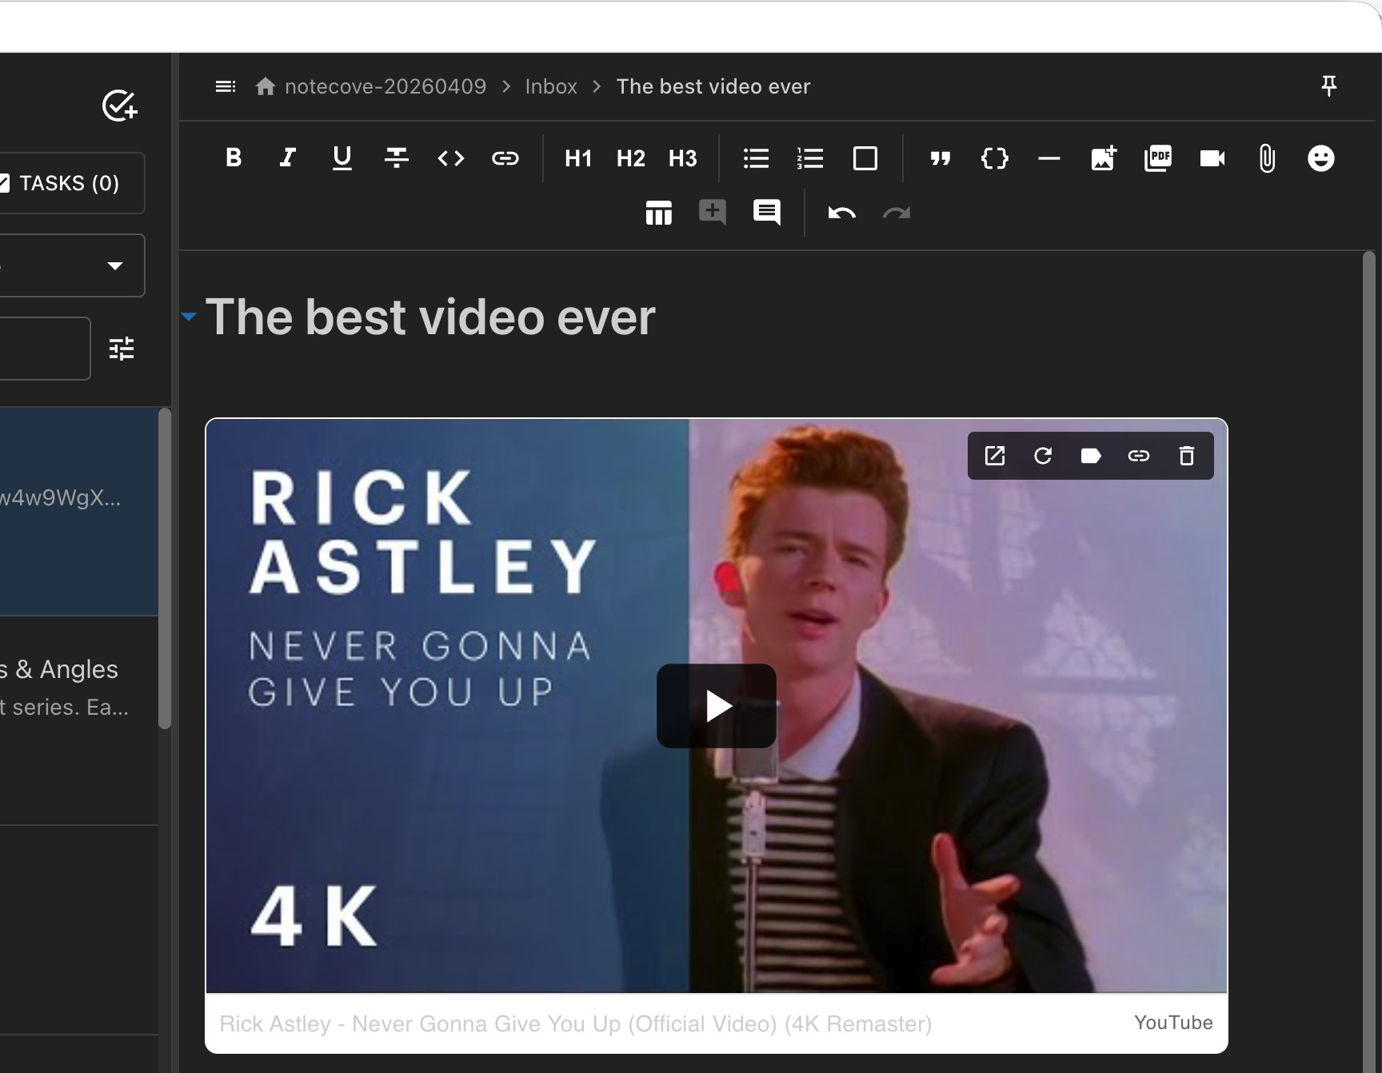Insert a bulleted list
Screen dimensions: 1382x1073
coord(756,158)
